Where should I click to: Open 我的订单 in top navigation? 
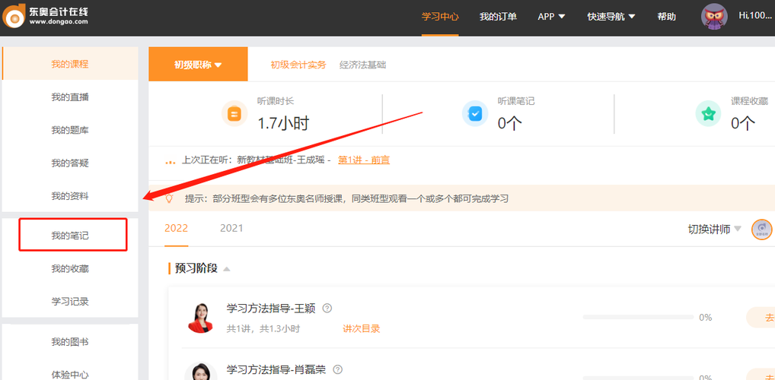pos(498,16)
